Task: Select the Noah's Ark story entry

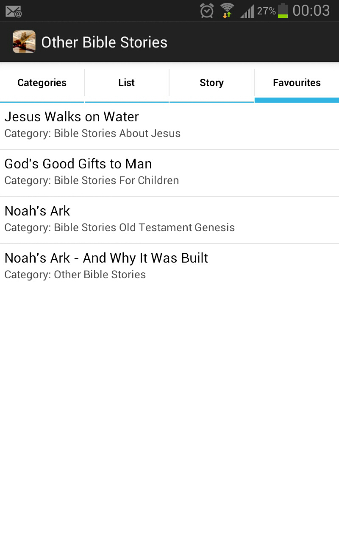Action: point(37,211)
